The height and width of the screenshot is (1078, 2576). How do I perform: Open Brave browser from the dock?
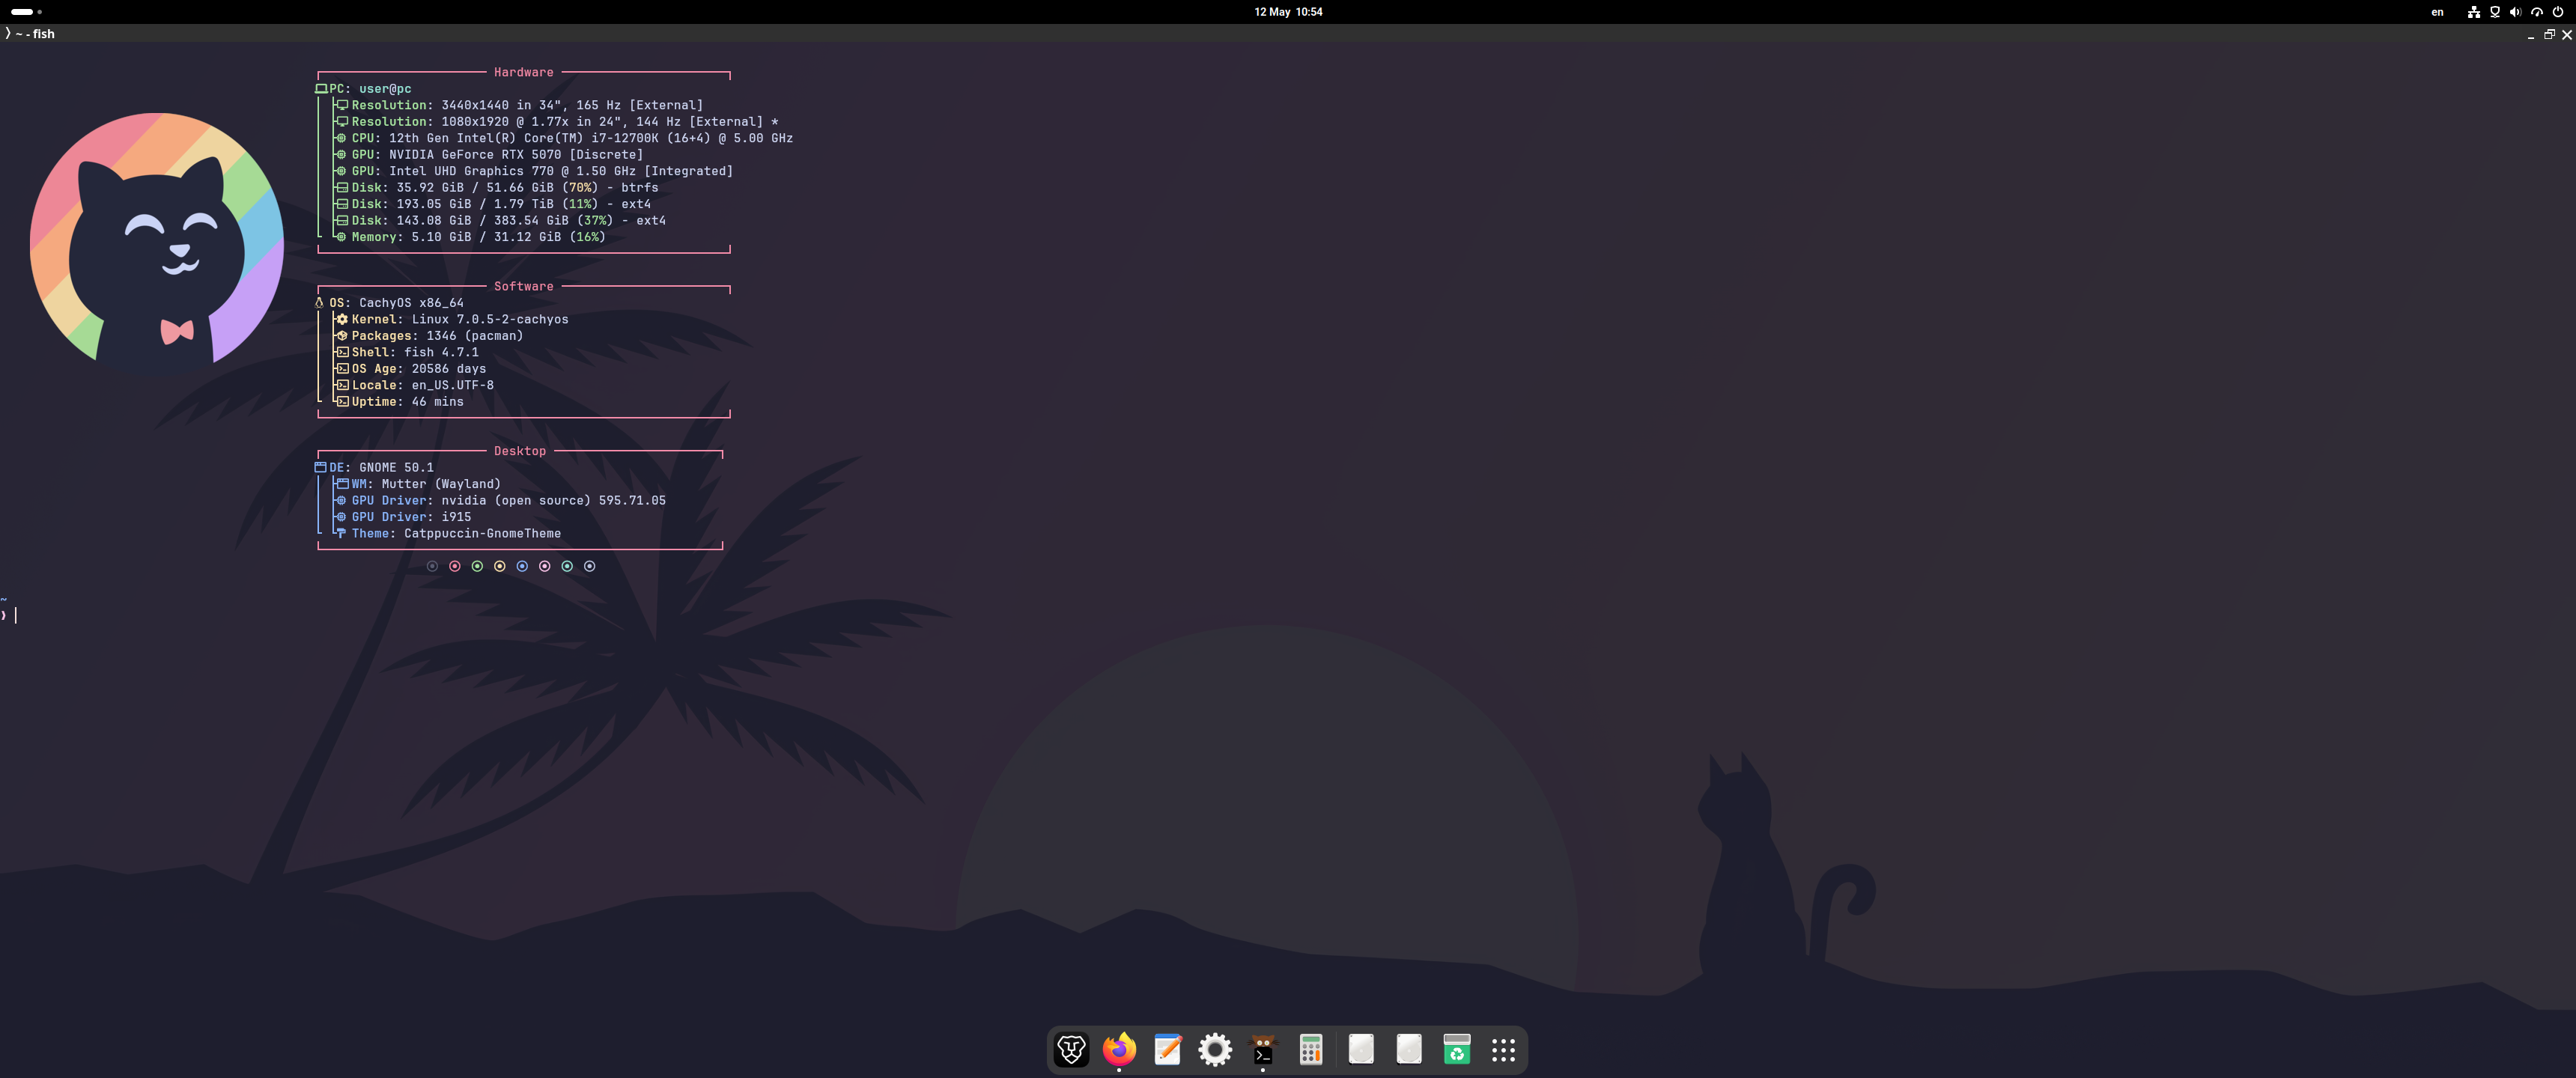tap(1071, 1049)
